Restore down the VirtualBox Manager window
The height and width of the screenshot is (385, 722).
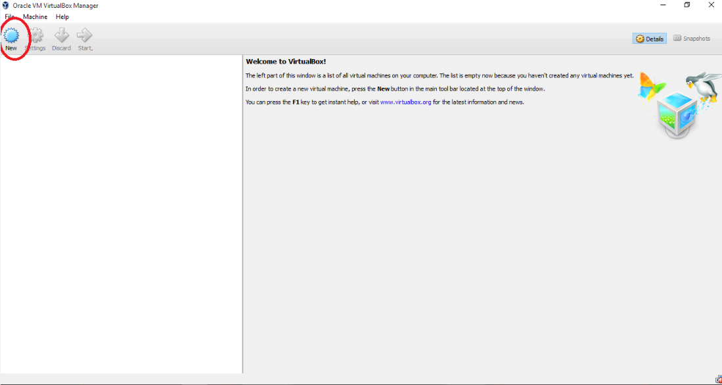(687, 5)
